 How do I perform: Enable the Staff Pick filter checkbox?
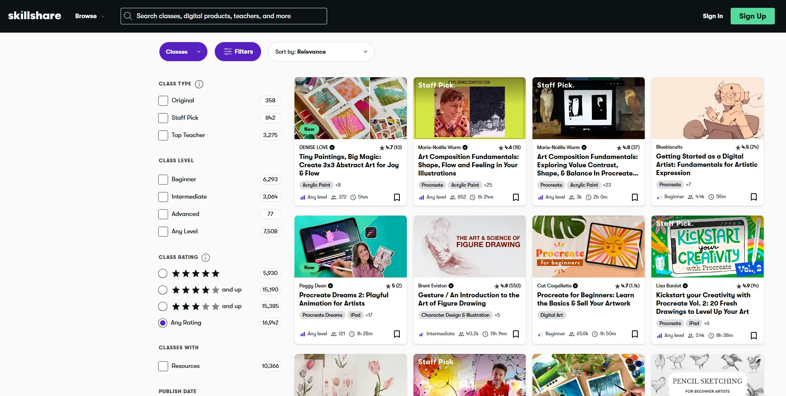click(163, 118)
